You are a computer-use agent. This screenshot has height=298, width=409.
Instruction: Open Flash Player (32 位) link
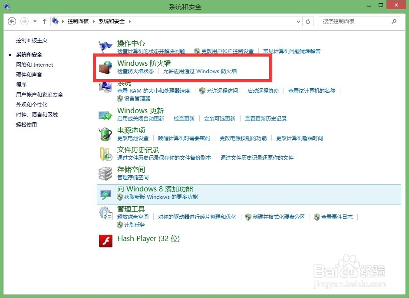(x=148, y=239)
